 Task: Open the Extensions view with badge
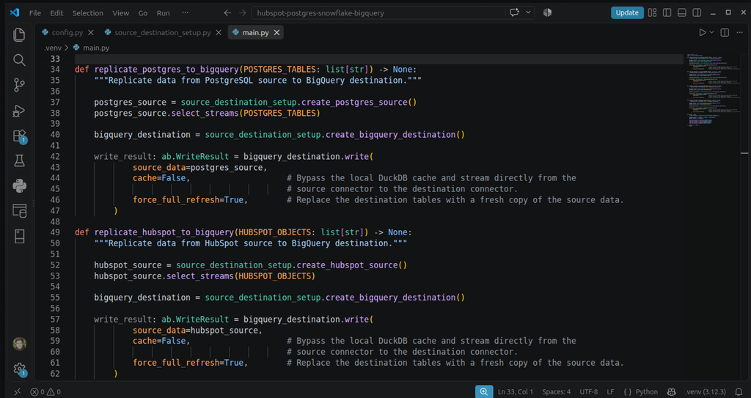coord(19,136)
